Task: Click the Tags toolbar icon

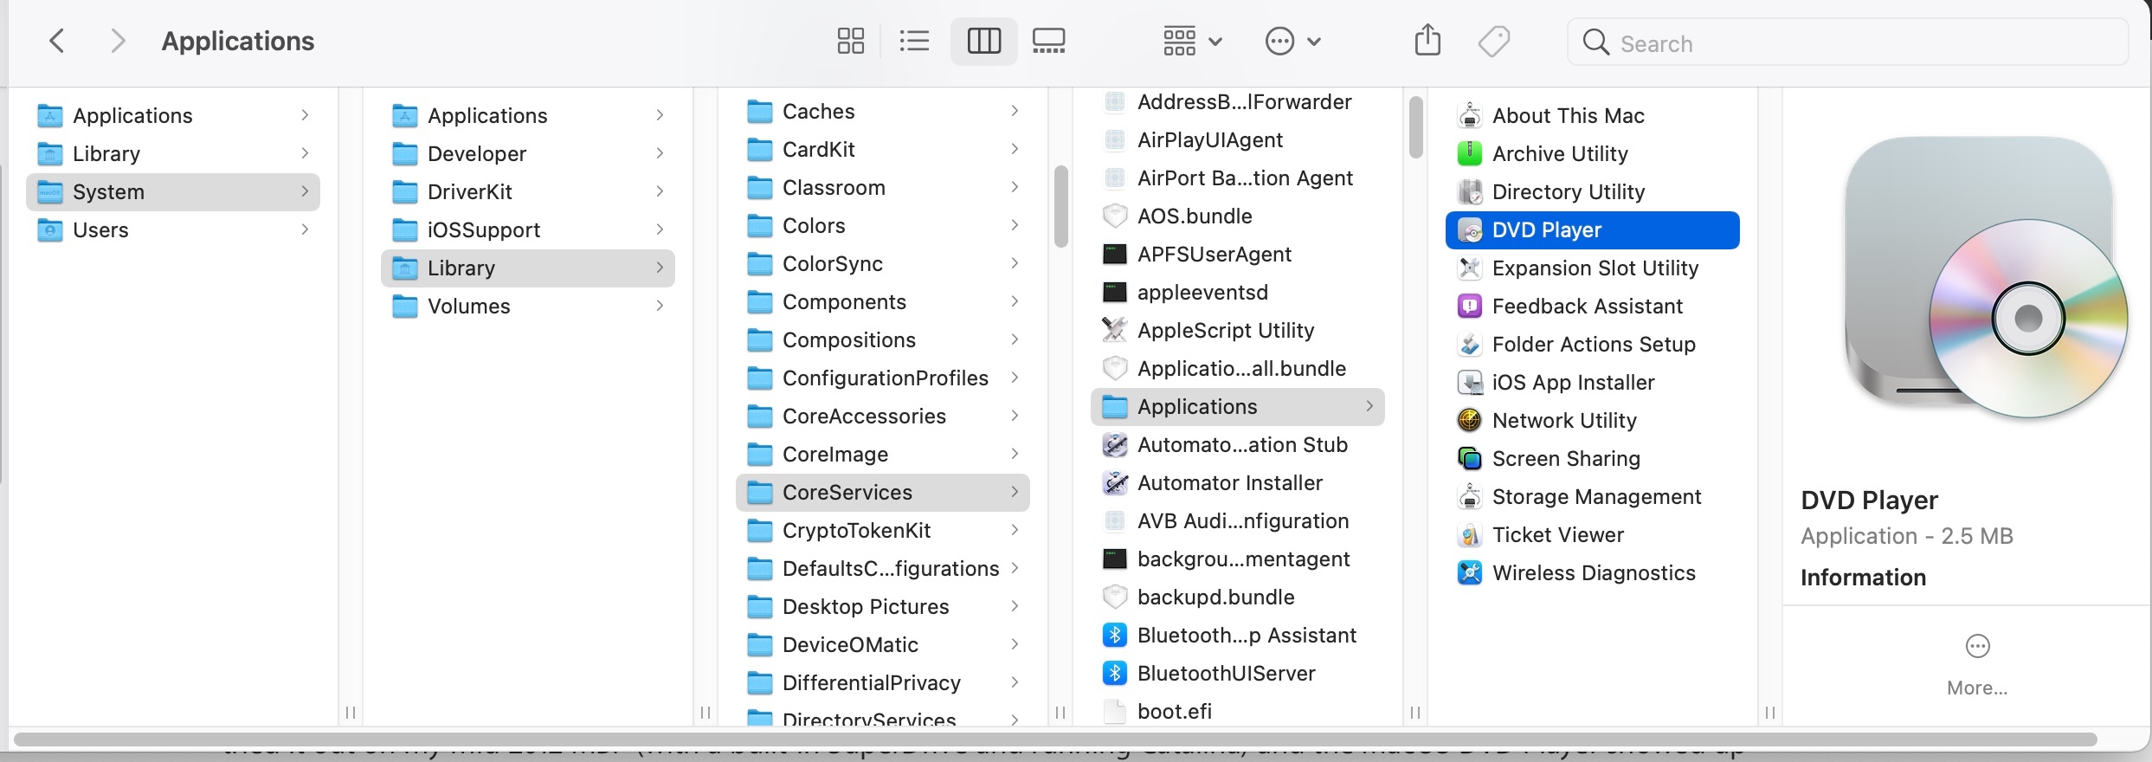Action: (x=1494, y=41)
